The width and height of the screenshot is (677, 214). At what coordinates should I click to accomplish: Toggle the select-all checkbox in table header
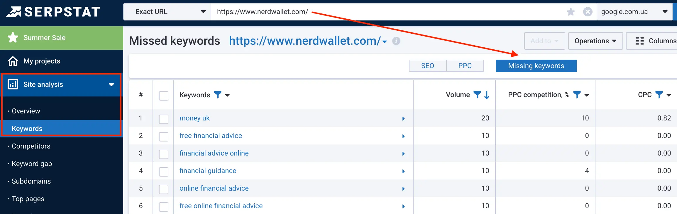click(x=164, y=96)
